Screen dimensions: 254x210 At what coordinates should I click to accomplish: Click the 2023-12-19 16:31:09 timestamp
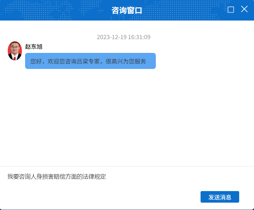tap(124, 37)
